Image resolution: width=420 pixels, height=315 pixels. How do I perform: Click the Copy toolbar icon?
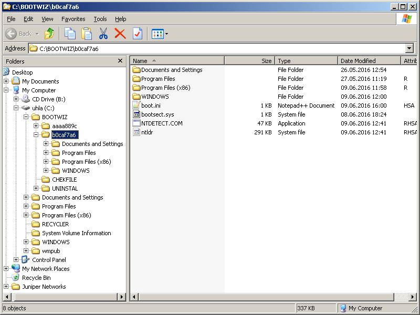point(70,34)
